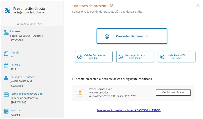The height and width of the screenshot is (119, 203).
Task: Close the presentation options dialog
Action: click(x=198, y=5)
